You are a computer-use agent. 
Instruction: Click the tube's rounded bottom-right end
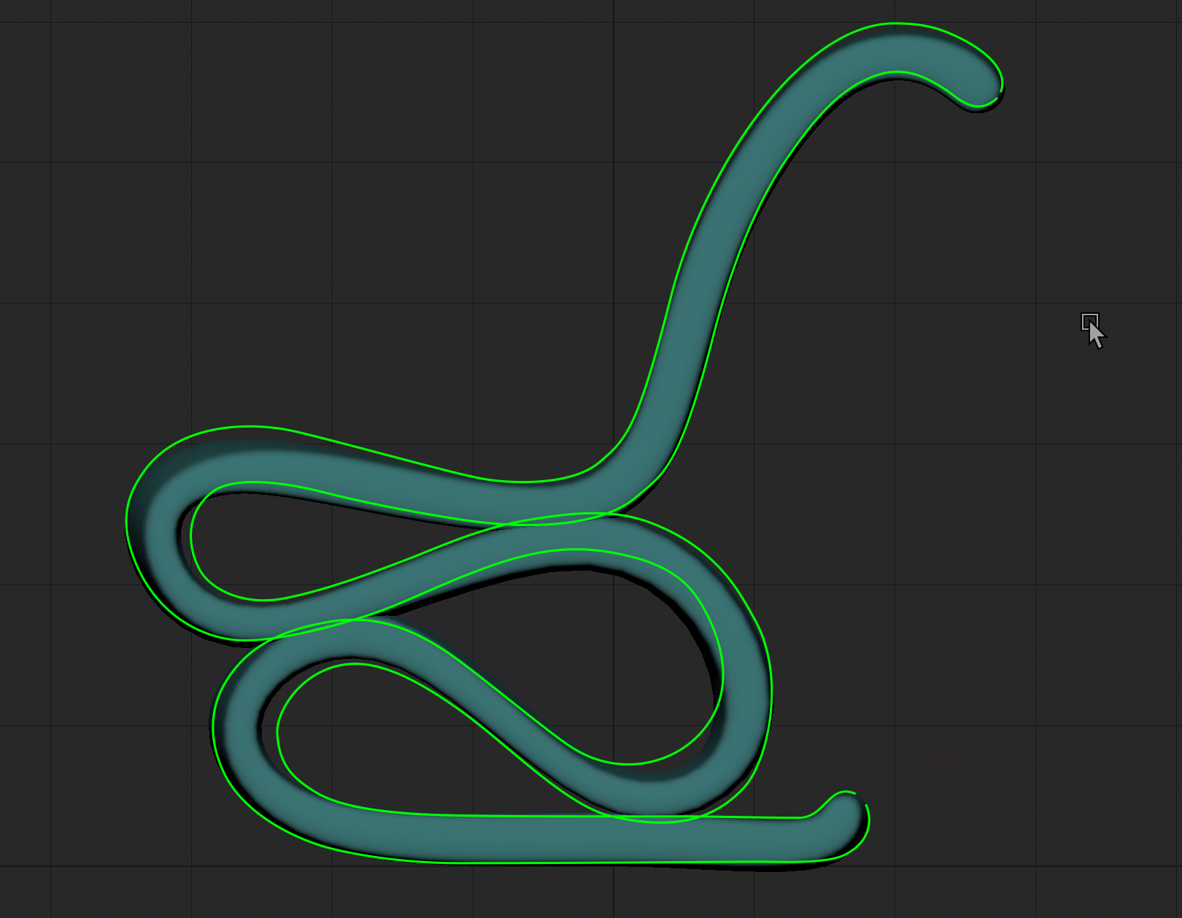(x=845, y=826)
